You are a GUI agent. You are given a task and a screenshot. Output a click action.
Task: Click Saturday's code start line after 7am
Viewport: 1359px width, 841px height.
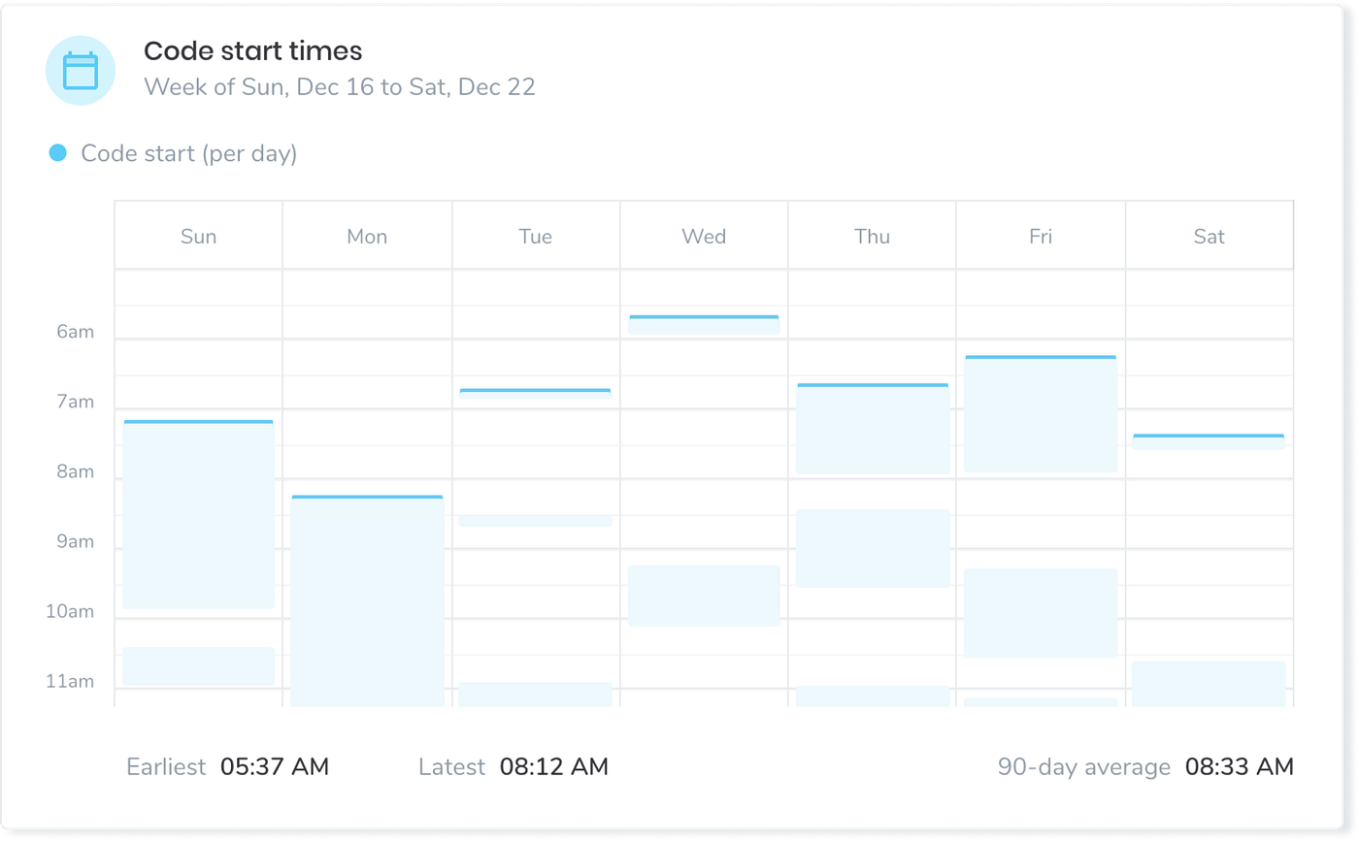click(x=1209, y=436)
